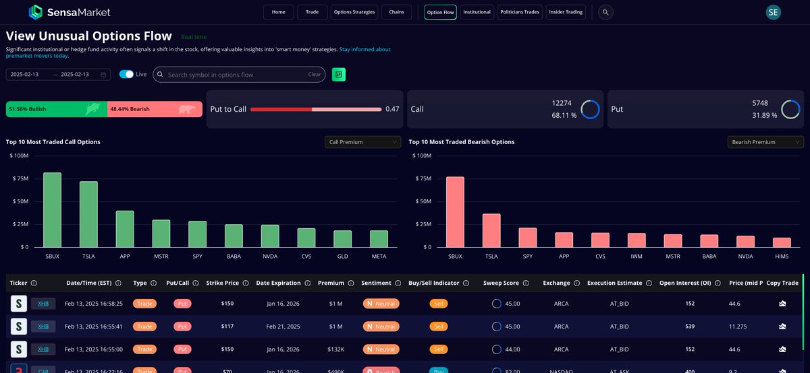Screen dimensions: 810x373
Task: Click info icon next to Sentiment header
Action: click(398, 283)
